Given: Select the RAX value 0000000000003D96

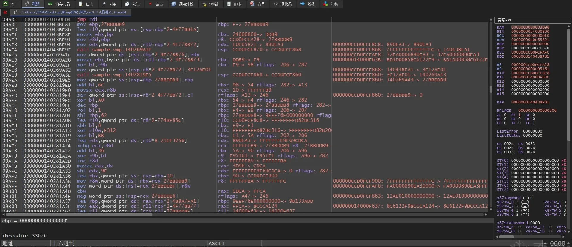Looking at the screenshot, I should (x=530, y=27).
